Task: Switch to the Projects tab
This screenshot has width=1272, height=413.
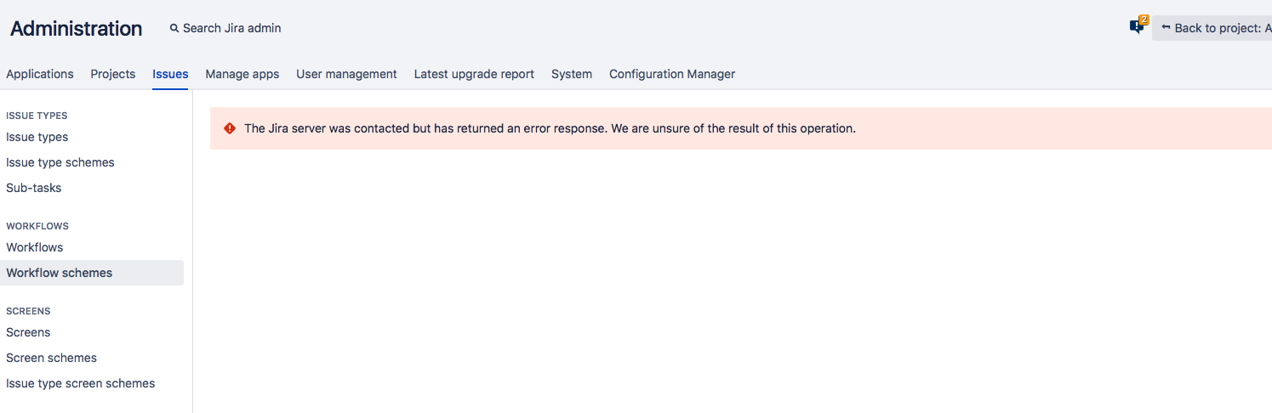Action: [x=113, y=74]
